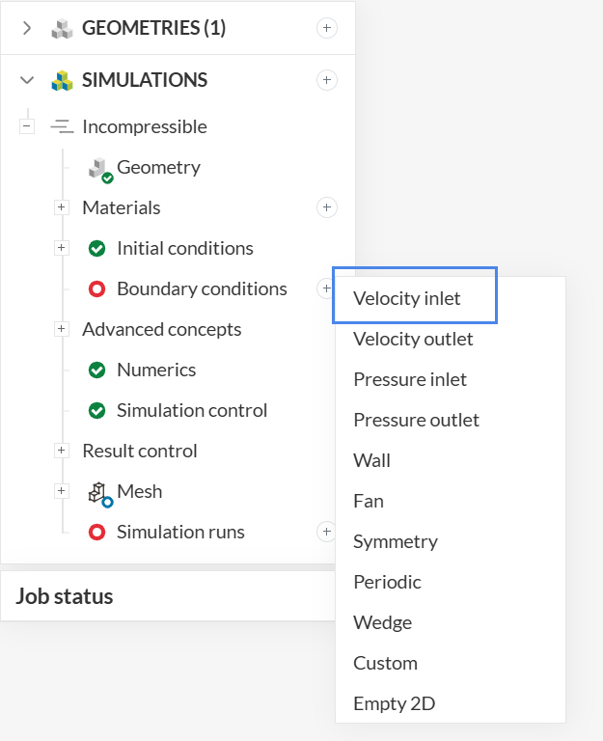Click the SIMULATIONS colored cubes icon
The width and height of the screenshot is (603, 741).
(62, 80)
